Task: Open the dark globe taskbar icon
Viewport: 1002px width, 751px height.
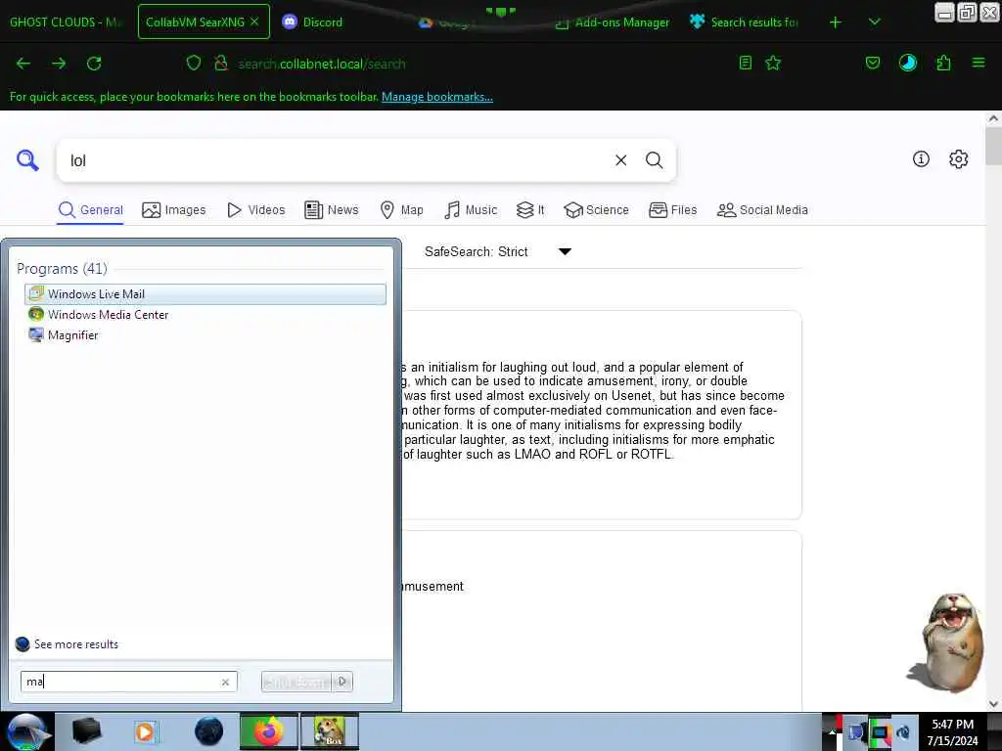Action: pyautogui.click(x=208, y=731)
